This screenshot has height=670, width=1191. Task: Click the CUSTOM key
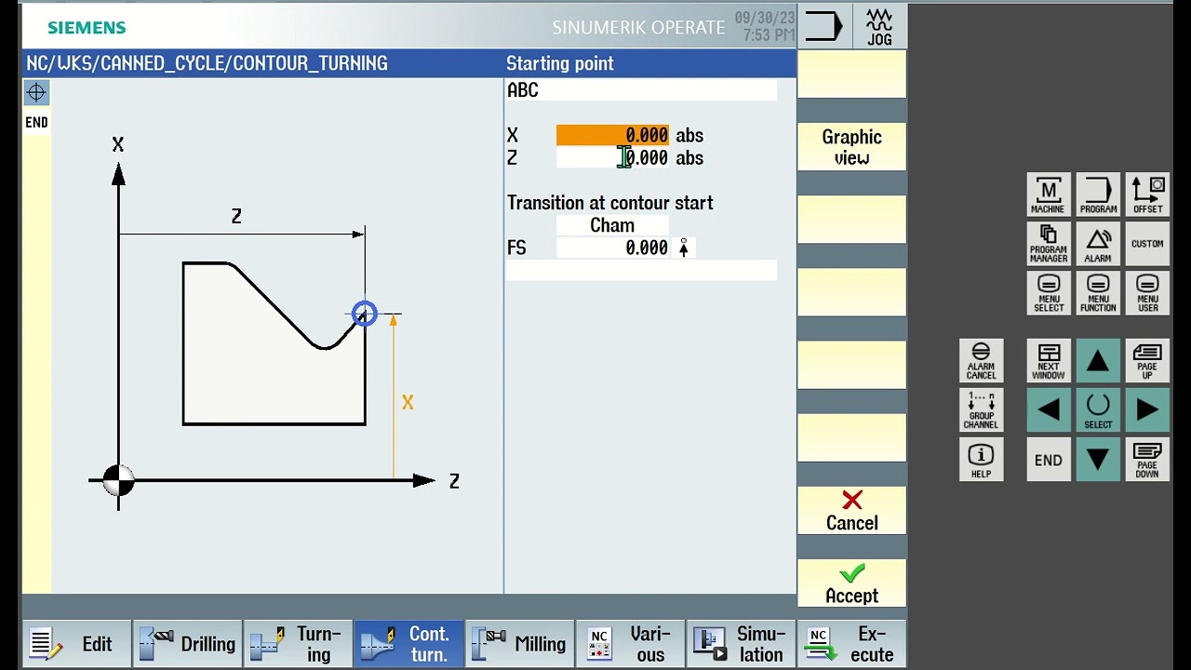tap(1147, 244)
